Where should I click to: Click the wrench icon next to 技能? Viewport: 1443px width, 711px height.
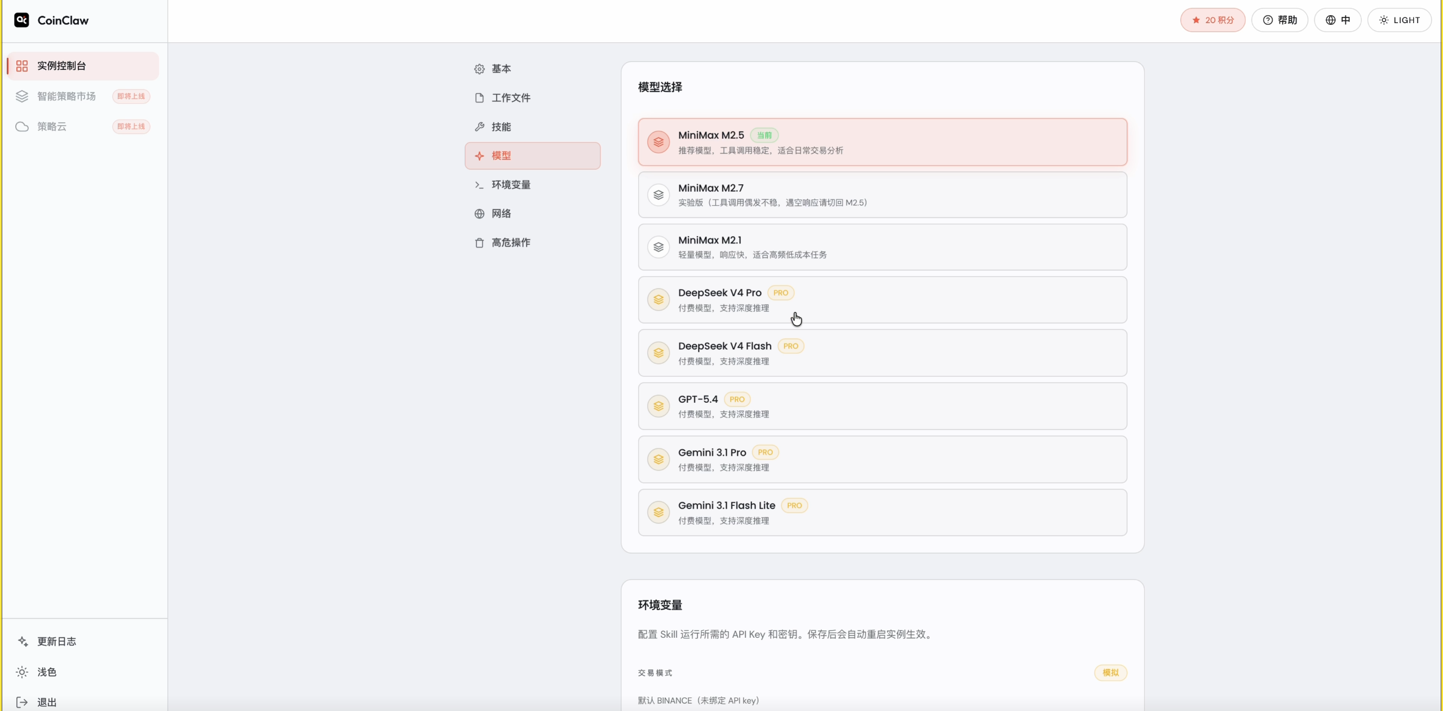pos(479,127)
